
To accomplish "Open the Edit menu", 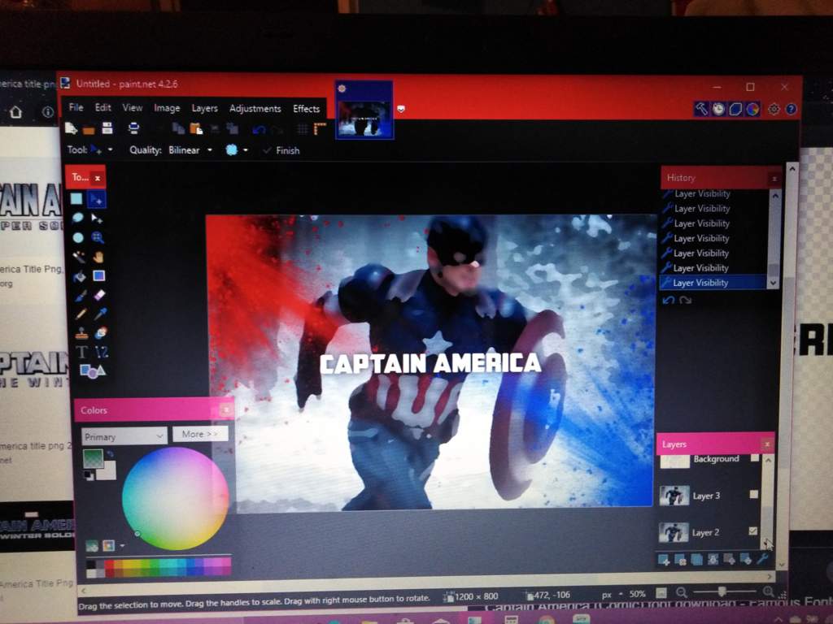I will point(103,107).
